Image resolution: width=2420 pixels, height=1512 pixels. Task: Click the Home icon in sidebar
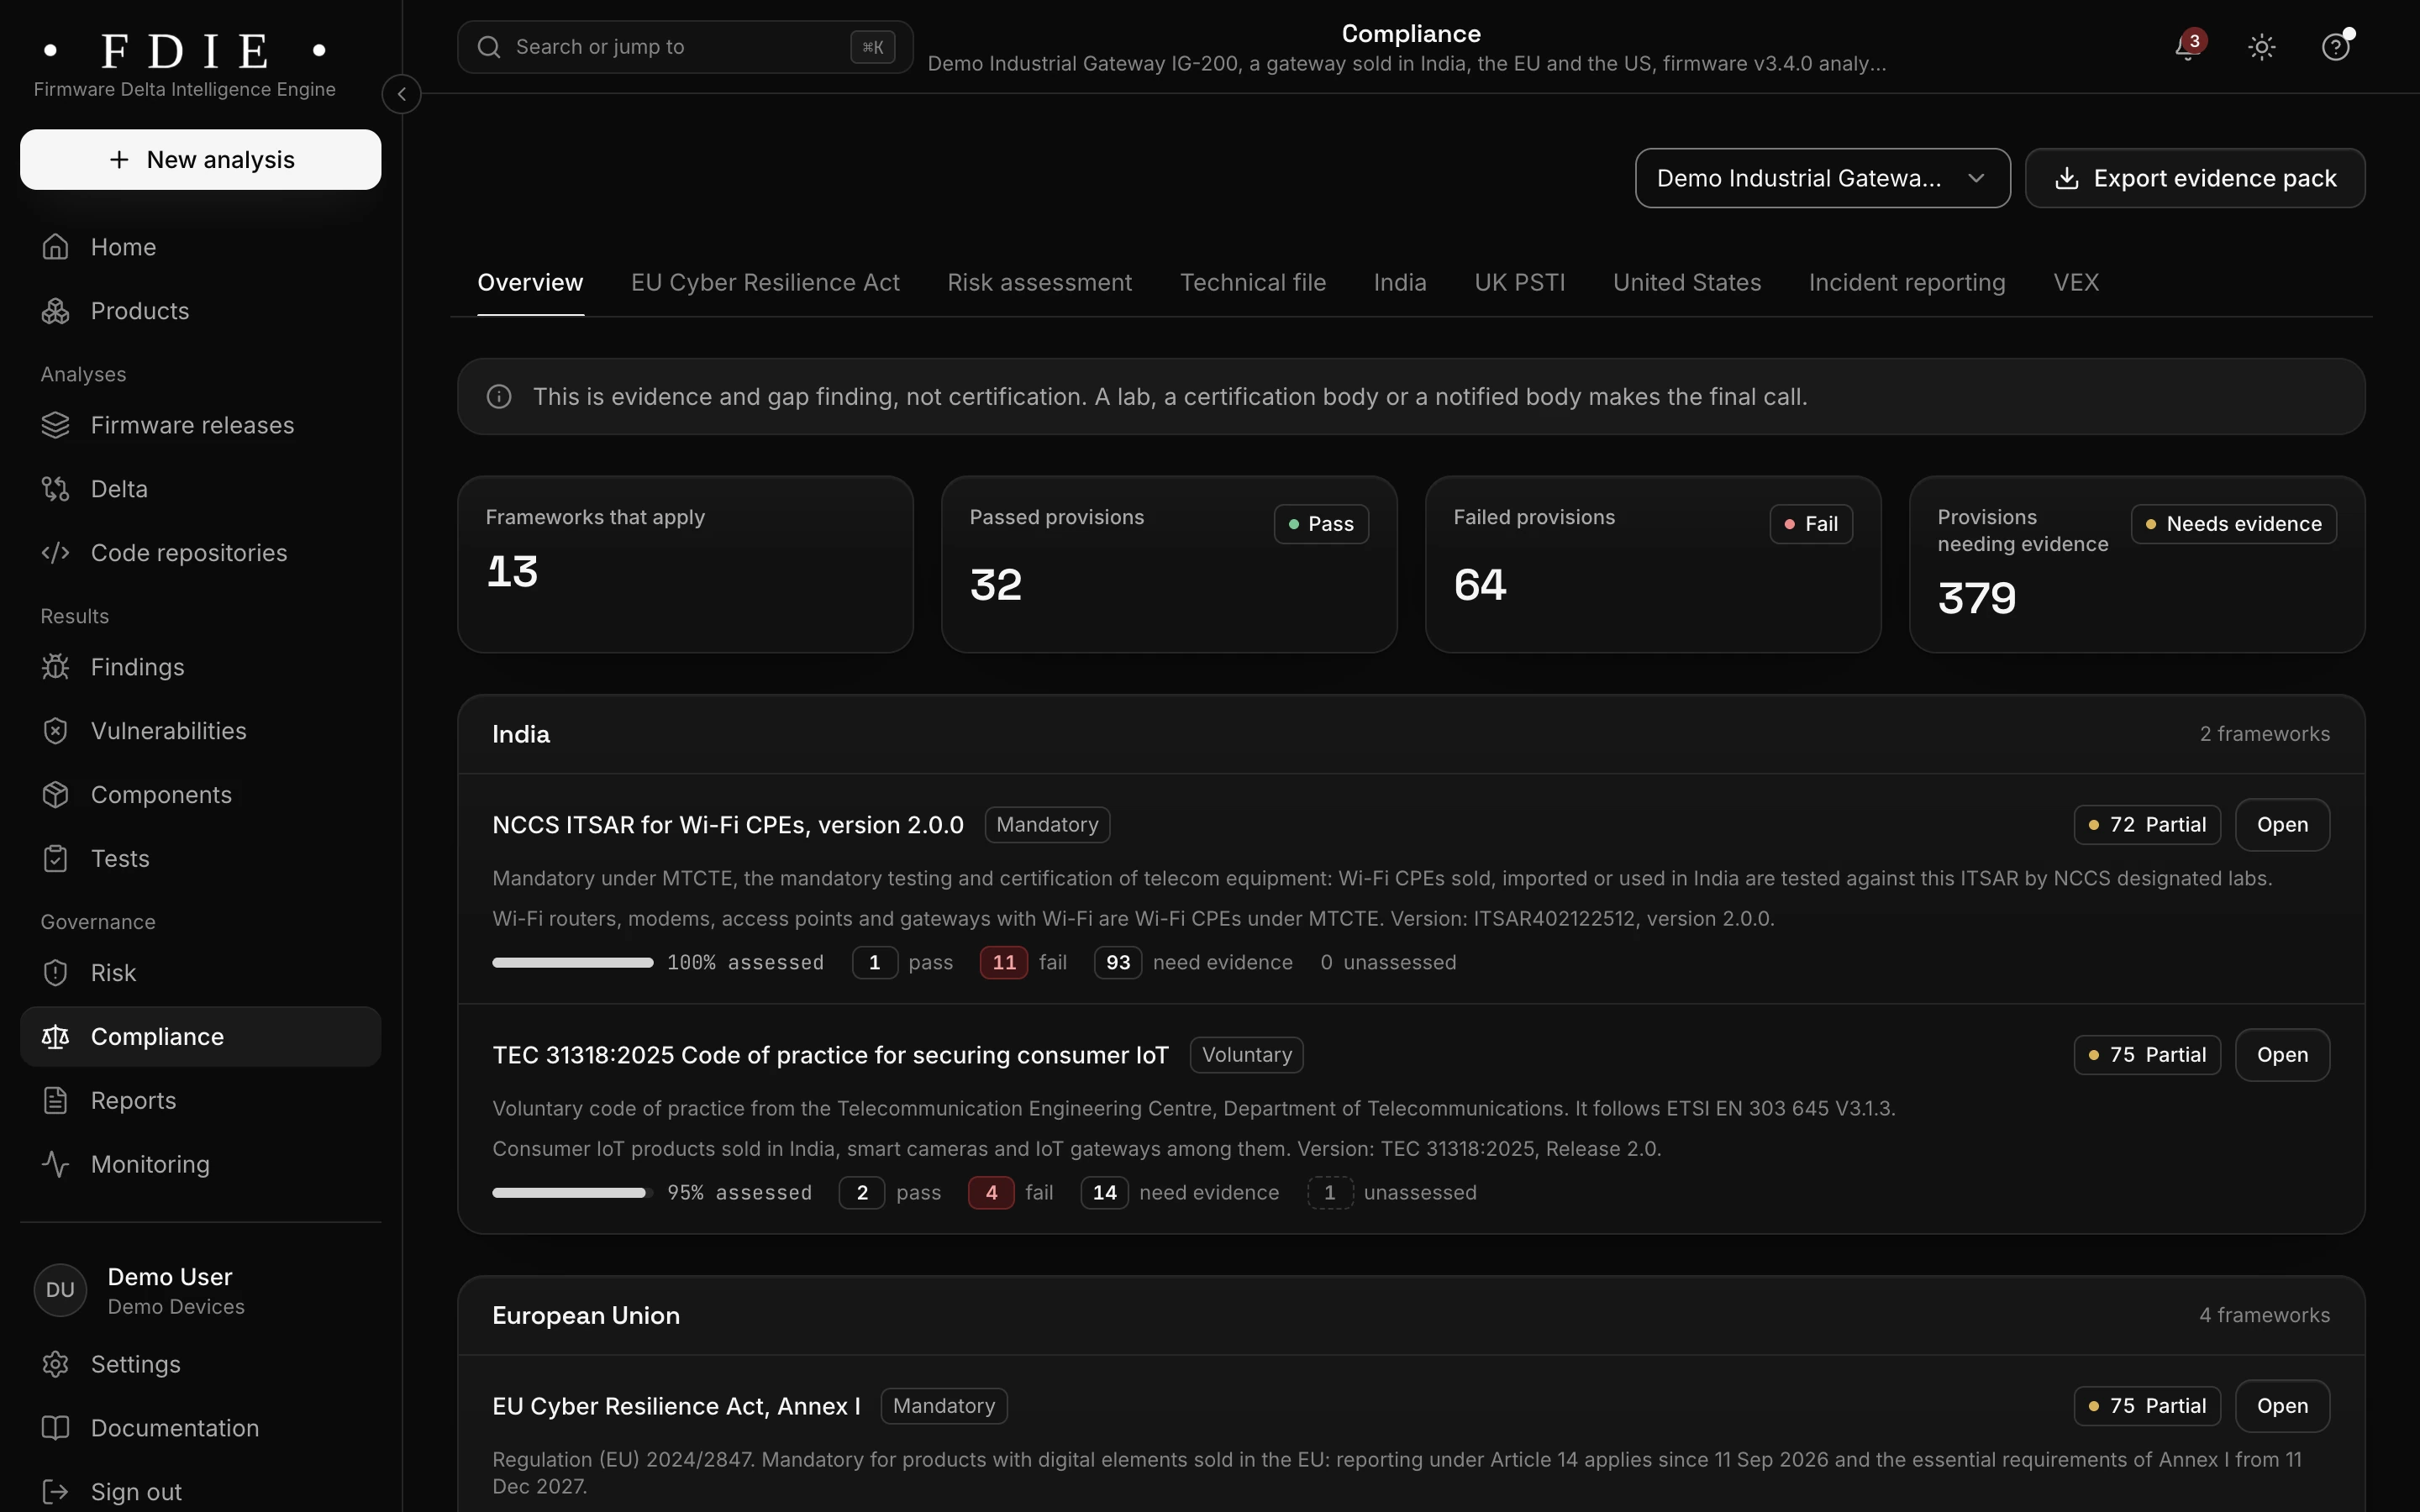[55, 247]
